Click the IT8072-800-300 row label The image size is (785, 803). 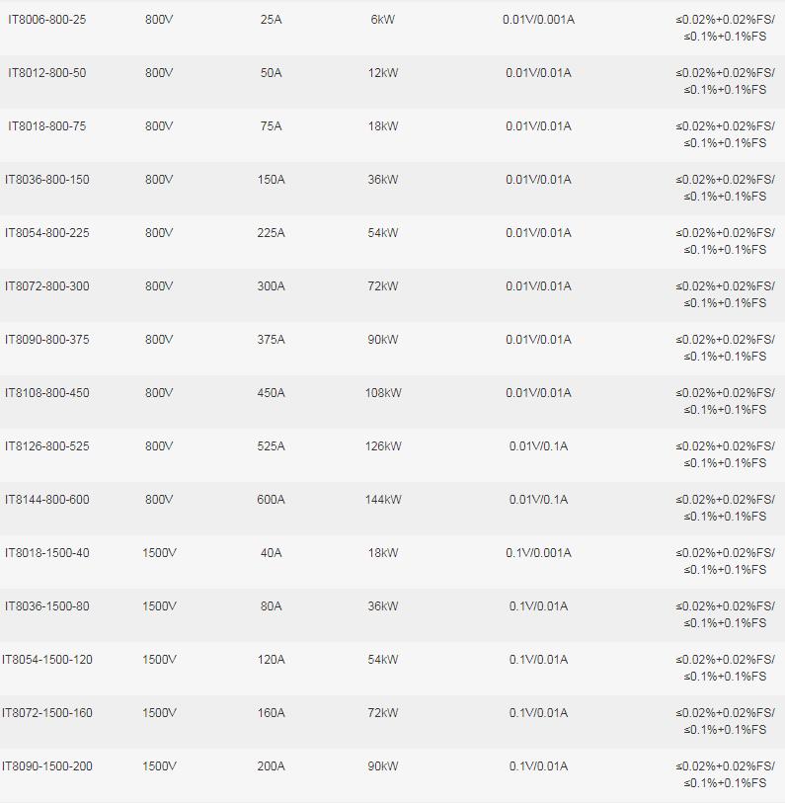[46, 286]
